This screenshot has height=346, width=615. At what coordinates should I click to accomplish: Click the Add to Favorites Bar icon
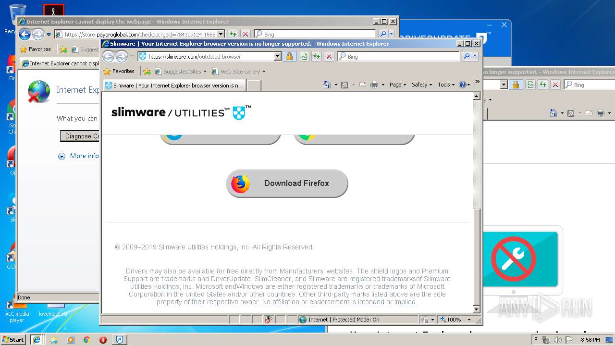(x=147, y=72)
